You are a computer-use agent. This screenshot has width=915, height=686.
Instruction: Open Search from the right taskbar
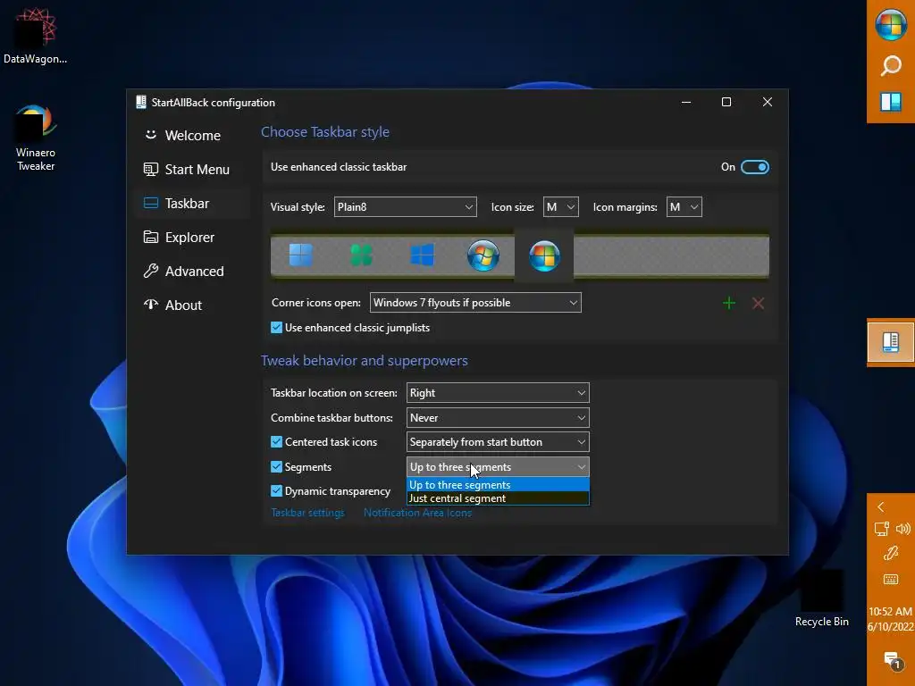point(891,65)
